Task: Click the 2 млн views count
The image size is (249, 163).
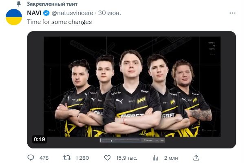Action: 171,158
